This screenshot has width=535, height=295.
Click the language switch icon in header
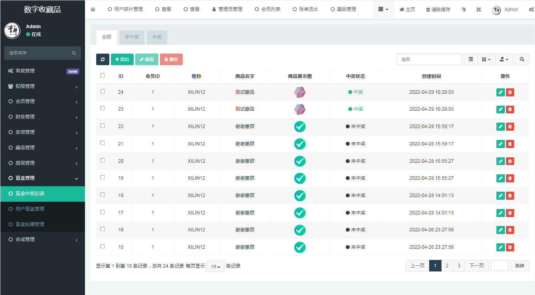click(464, 9)
